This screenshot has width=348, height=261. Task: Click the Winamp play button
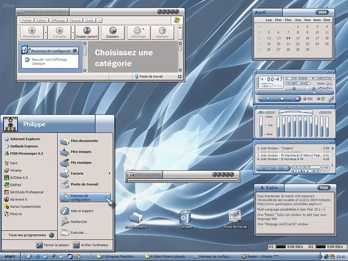pos(268,98)
